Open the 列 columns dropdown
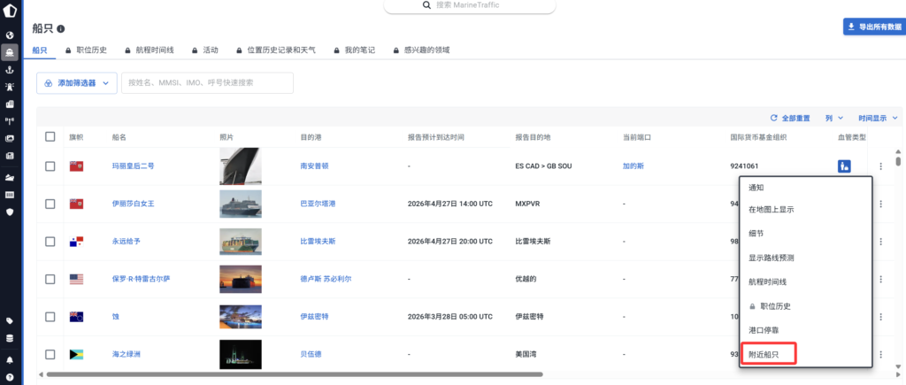906x385 pixels. (834, 117)
